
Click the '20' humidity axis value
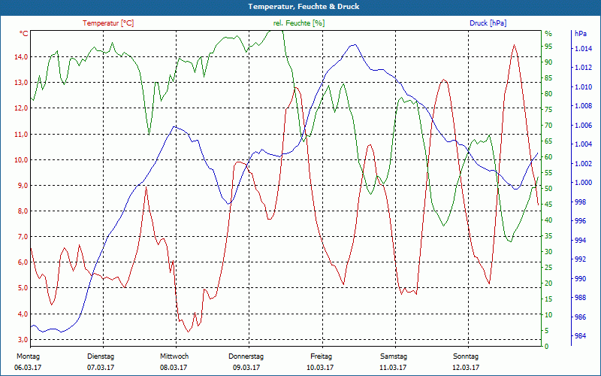(x=548, y=284)
